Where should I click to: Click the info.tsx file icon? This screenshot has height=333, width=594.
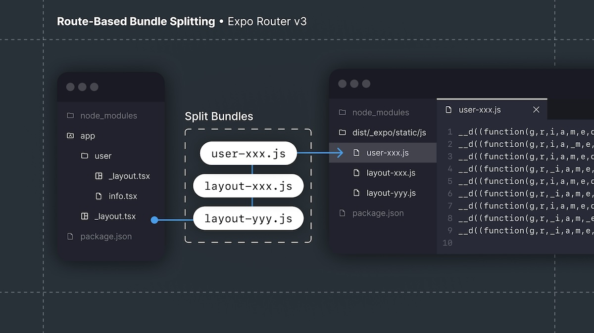point(98,196)
